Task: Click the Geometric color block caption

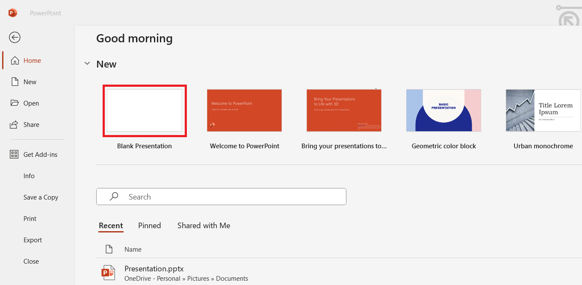Action: tap(444, 146)
